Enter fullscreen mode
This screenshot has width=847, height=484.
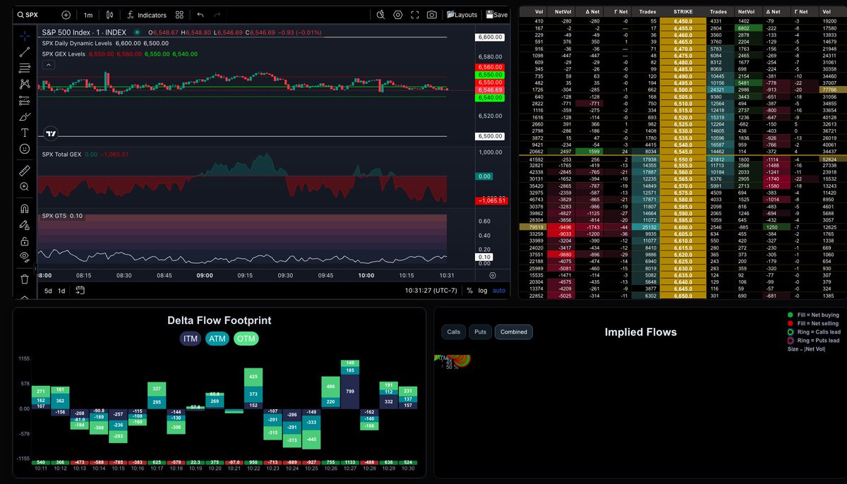415,15
